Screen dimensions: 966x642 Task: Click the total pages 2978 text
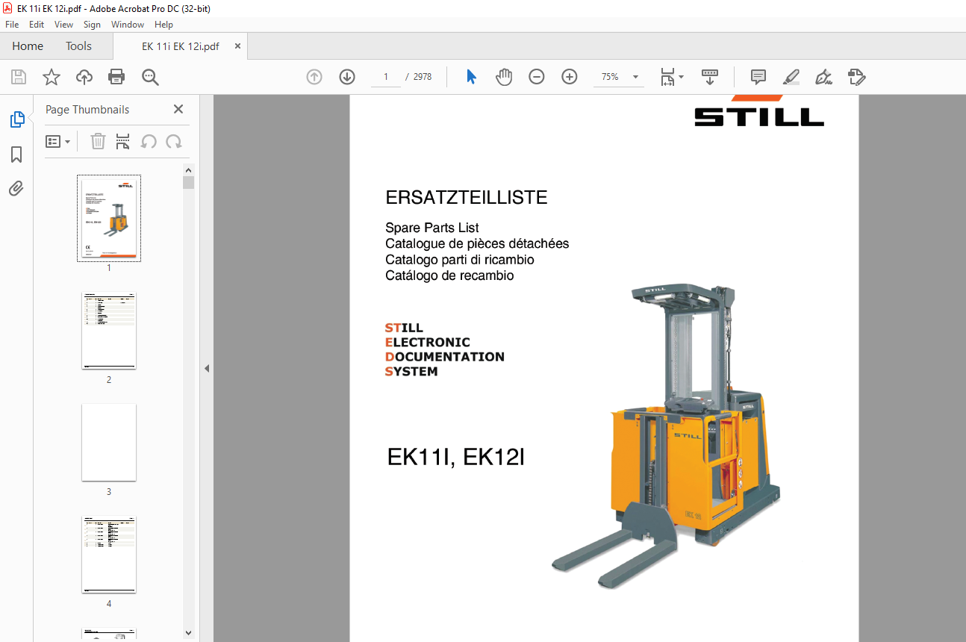point(423,77)
